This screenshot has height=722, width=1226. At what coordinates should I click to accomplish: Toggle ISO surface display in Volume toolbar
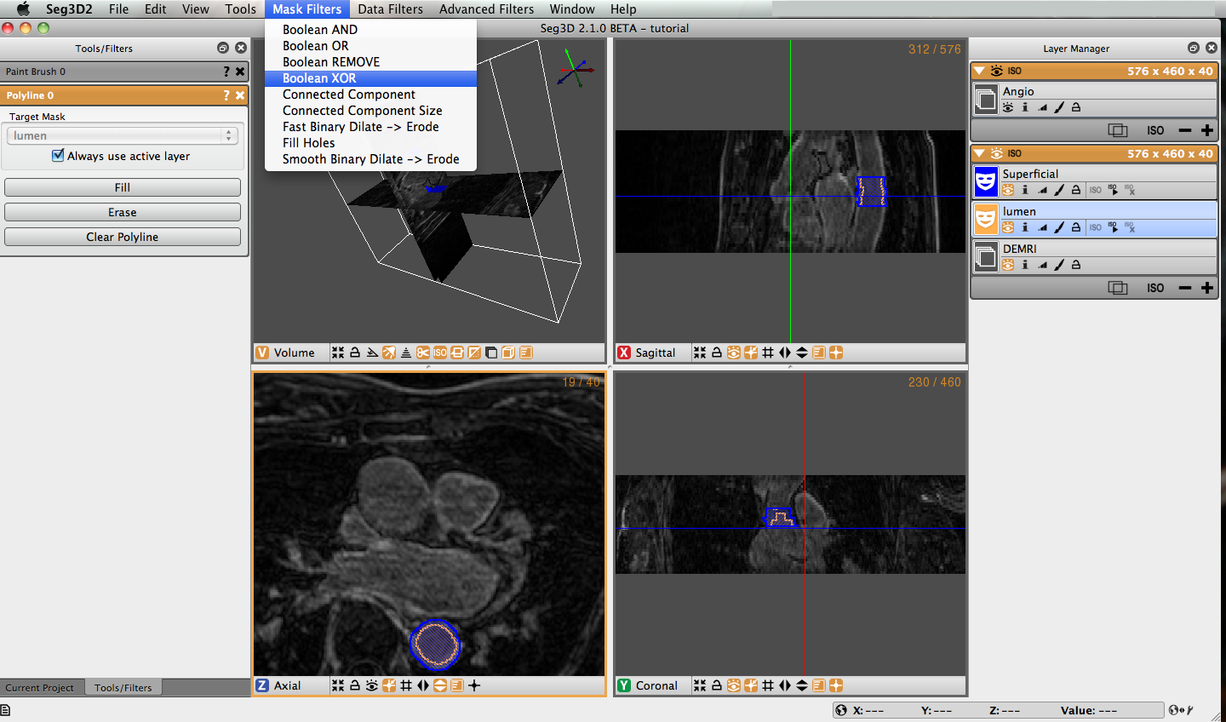point(440,352)
